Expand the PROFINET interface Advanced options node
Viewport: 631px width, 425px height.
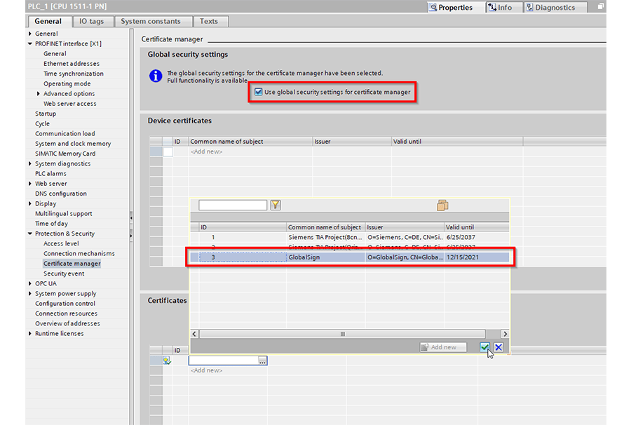tap(38, 94)
